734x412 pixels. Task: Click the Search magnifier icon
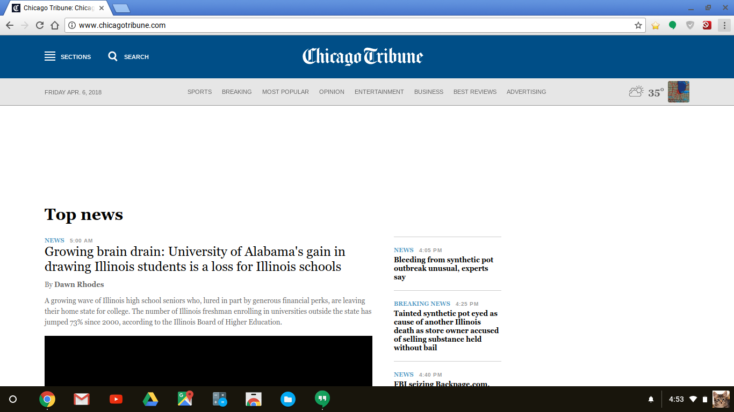(x=113, y=56)
